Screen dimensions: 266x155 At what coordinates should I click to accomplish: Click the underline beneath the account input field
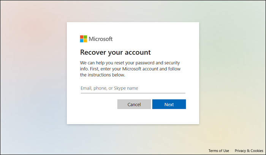point(133,93)
